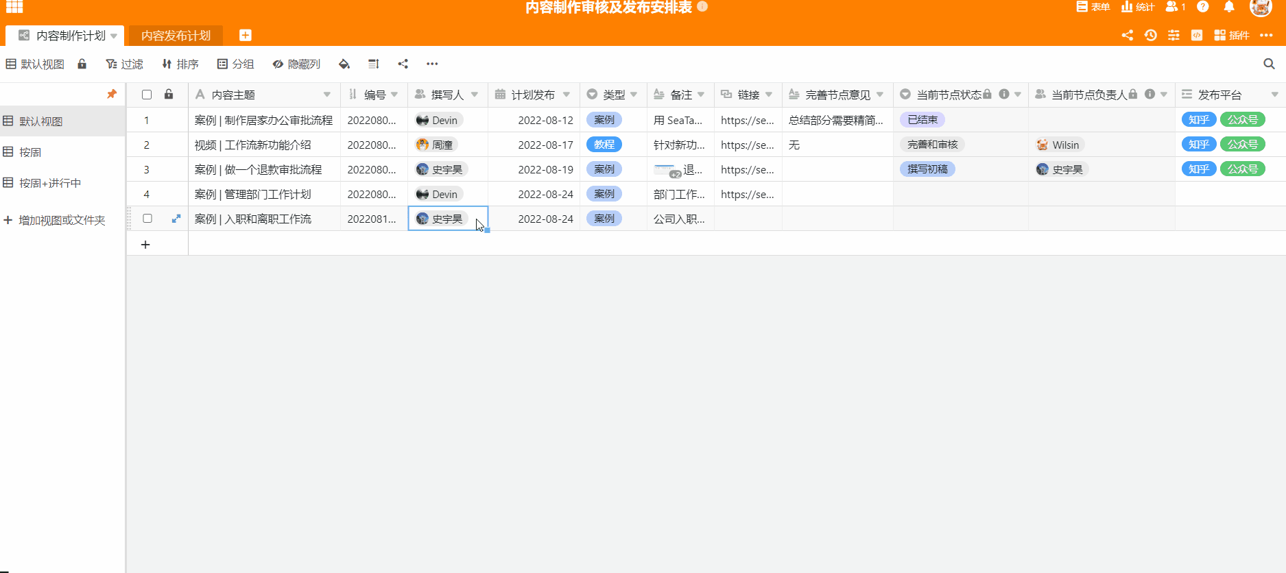Viewport: 1286px width, 573px height.
Task: Expand row 5 with the expand arrow icon
Action: point(176,219)
